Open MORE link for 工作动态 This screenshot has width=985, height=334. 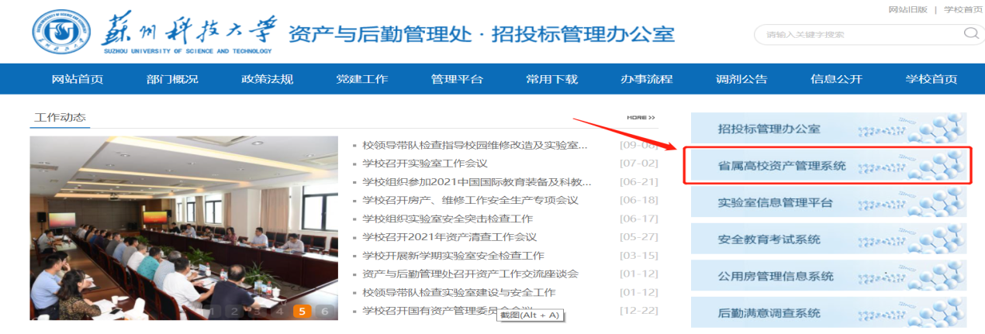point(641,118)
